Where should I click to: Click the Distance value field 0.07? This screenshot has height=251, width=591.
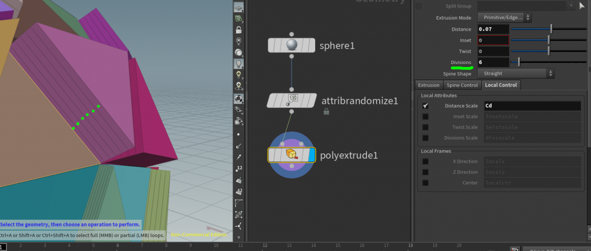[x=493, y=29]
